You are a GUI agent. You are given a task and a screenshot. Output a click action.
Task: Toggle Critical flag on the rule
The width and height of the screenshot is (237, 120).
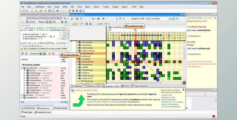pos(30,22)
